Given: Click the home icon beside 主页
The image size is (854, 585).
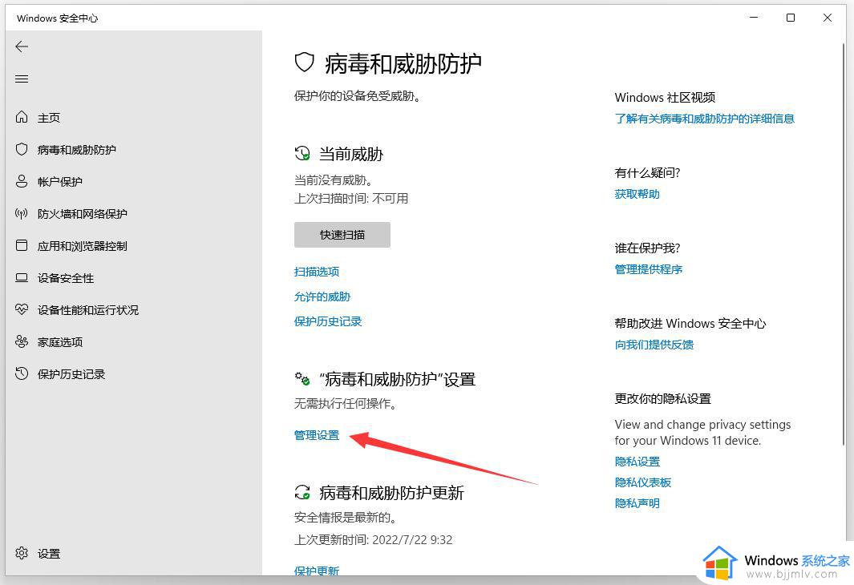Looking at the screenshot, I should click(x=22, y=117).
